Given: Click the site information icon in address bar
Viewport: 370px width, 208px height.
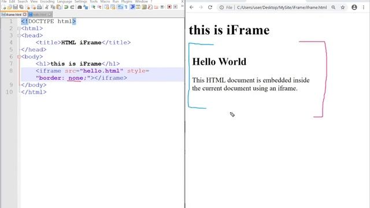Looking at the screenshot, I should point(221,8).
